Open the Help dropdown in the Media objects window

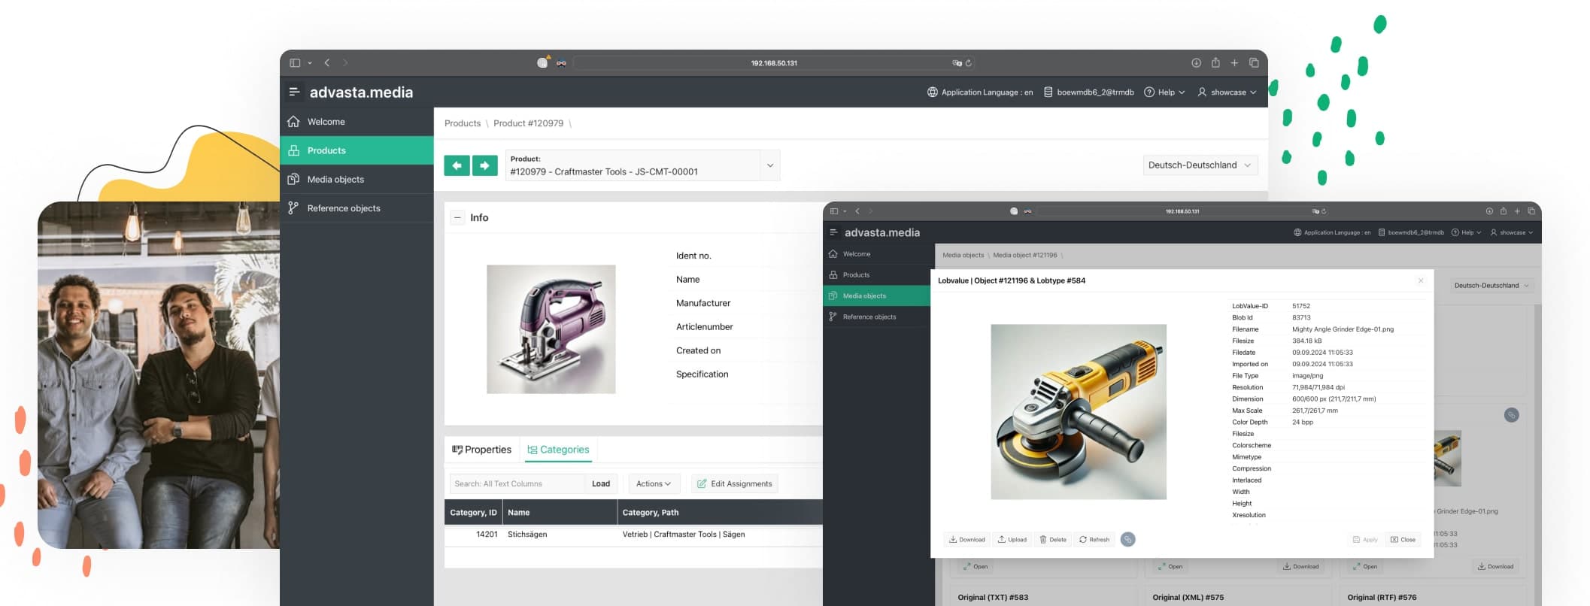[x=1466, y=232]
